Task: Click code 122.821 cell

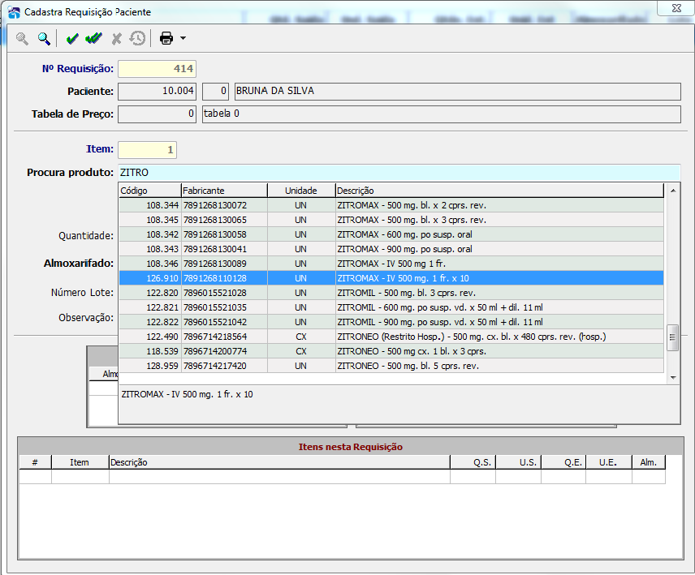Action: 150,307
